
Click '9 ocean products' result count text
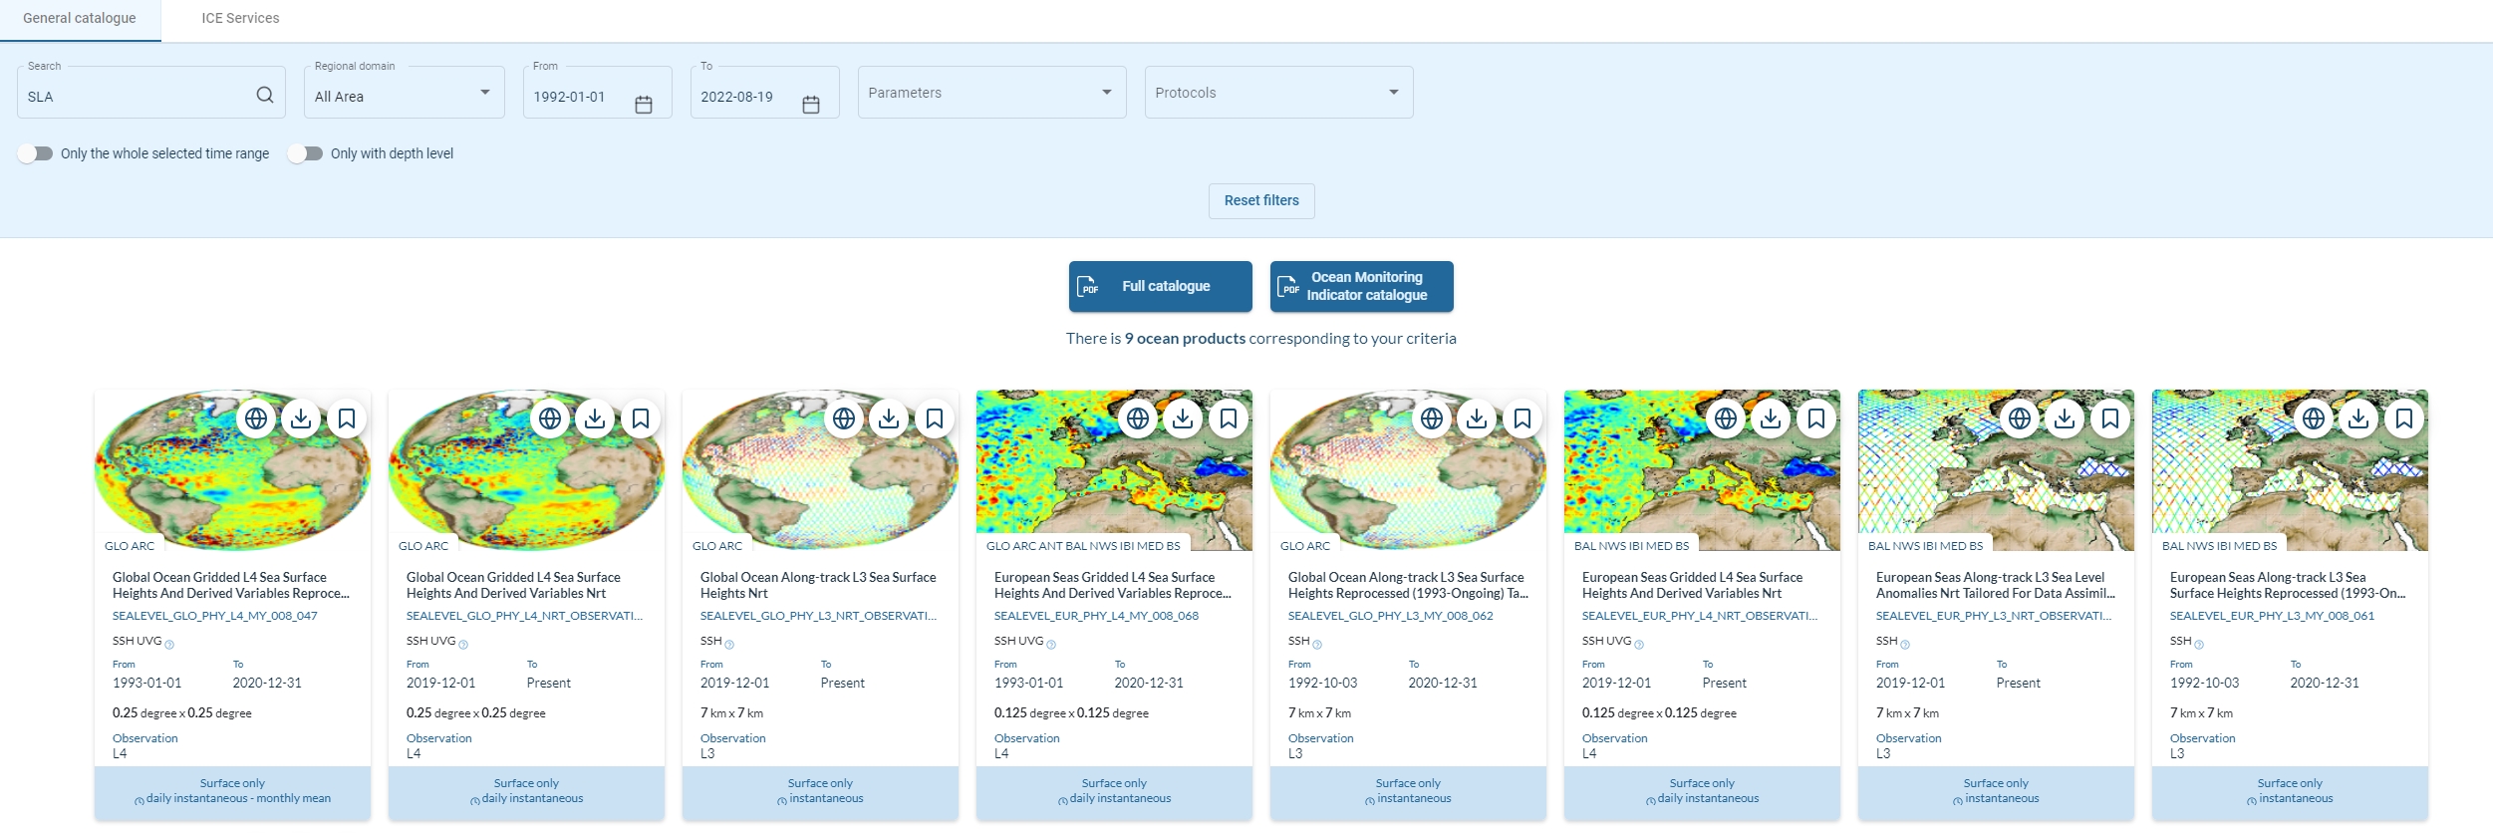[1185, 339]
